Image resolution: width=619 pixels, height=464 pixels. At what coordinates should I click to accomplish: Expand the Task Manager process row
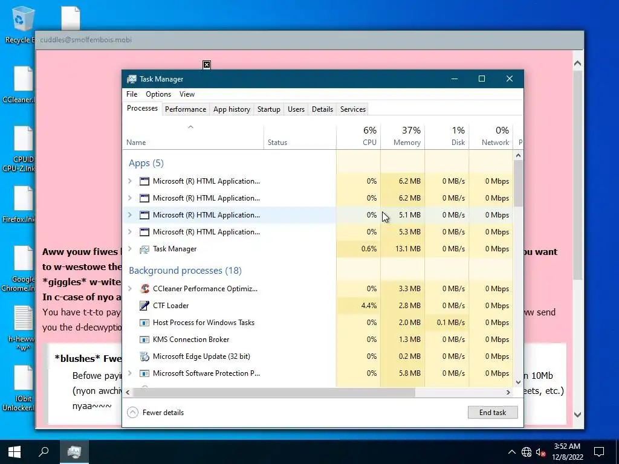click(x=130, y=248)
